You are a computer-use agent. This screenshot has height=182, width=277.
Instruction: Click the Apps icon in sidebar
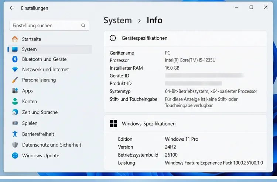[15, 91]
